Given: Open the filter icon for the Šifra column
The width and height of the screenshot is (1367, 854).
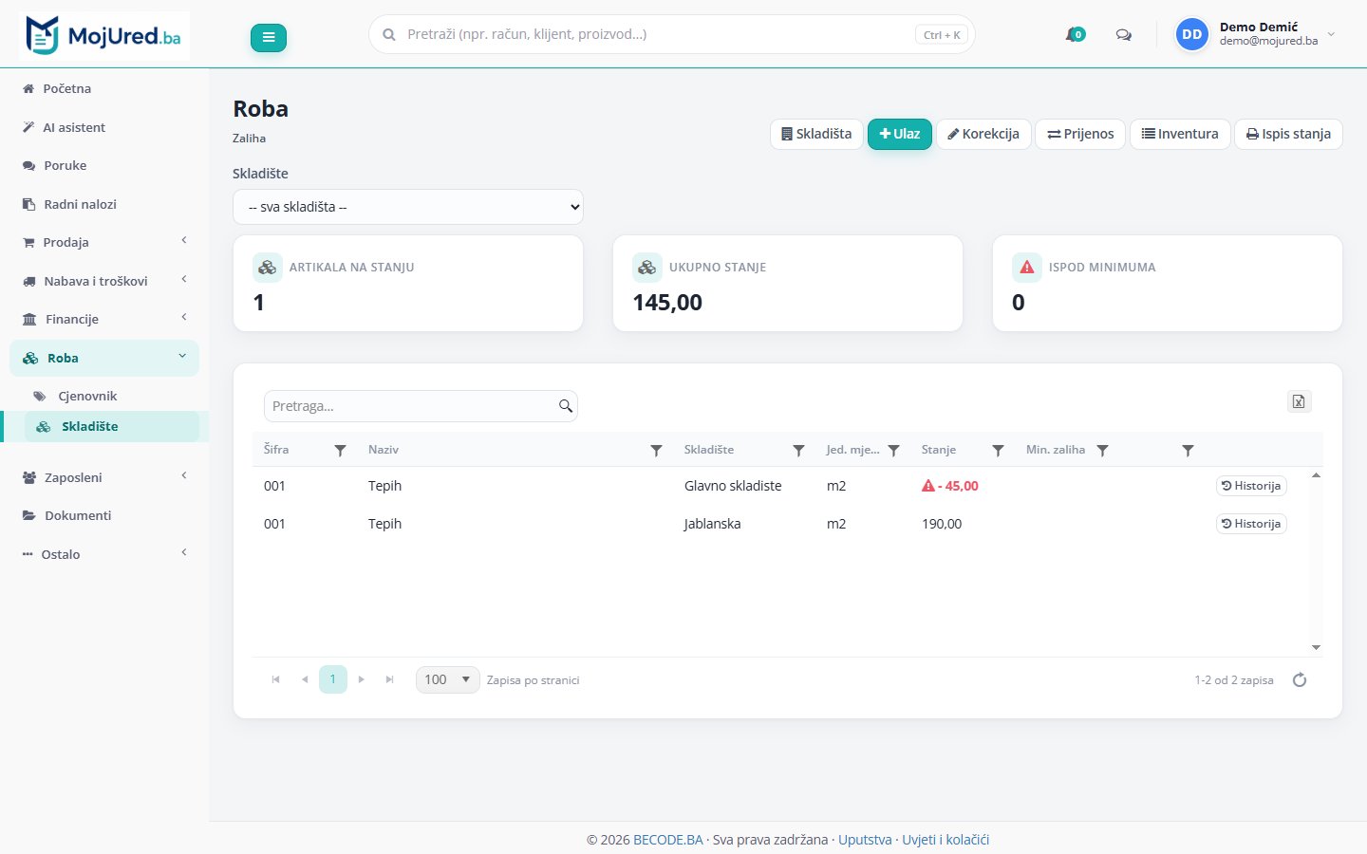Looking at the screenshot, I should (340, 451).
